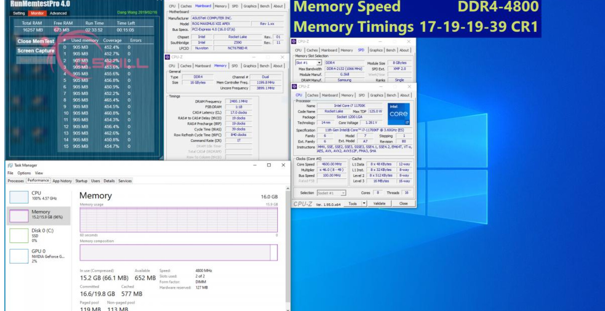
Task: Select the CPU graph thumbnail in Task Manager
Action: pyautogui.click(x=19, y=197)
